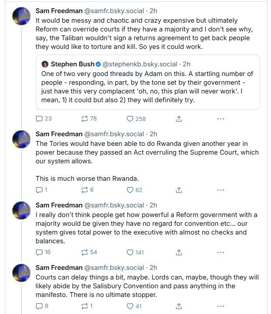This screenshot has height=314, width=271.
Task: Share the Salisbury Convention post
Action: coord(178,307)
